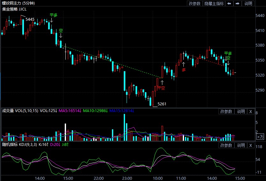This screenshot has height=181, width=266.
Task: Select the red 平空 signal arrow marker
Action: click(161, 87)
